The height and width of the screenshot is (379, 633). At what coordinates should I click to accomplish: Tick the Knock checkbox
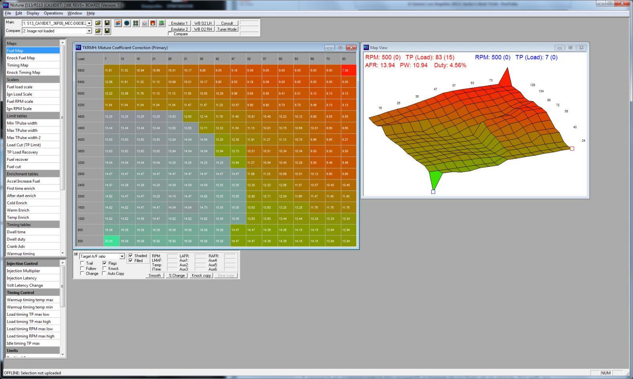click(x=104, y=268)
